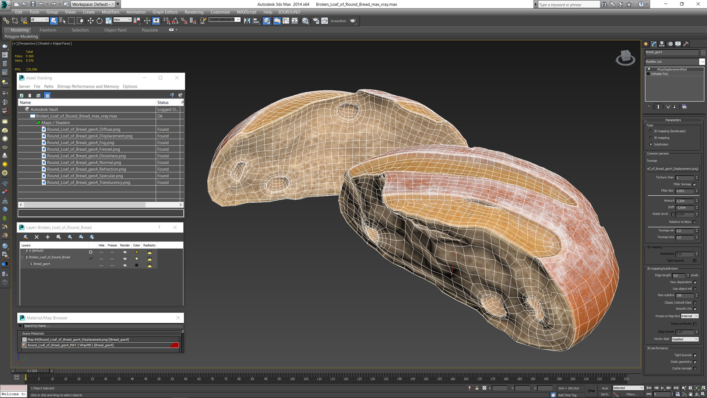
Task: Choose the Select and Rotate tool
Action: (99, 21)
